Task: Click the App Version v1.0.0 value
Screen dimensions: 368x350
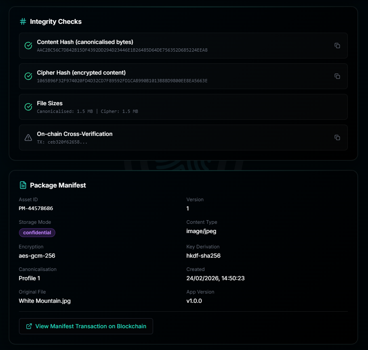Action: [194, 301]
